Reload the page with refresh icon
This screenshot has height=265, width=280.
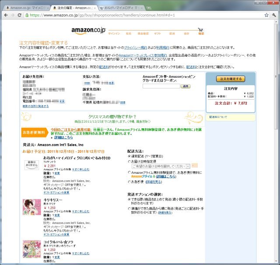coord(19,15)
